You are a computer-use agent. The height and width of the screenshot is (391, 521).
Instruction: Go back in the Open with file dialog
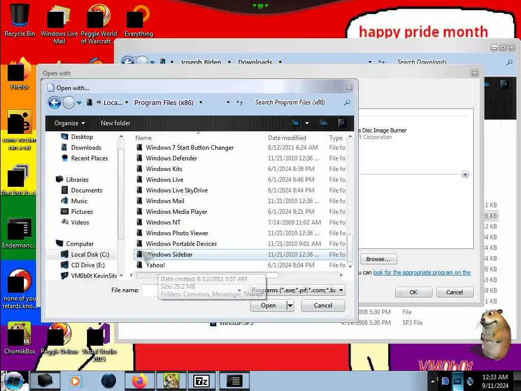click(54, 102)
